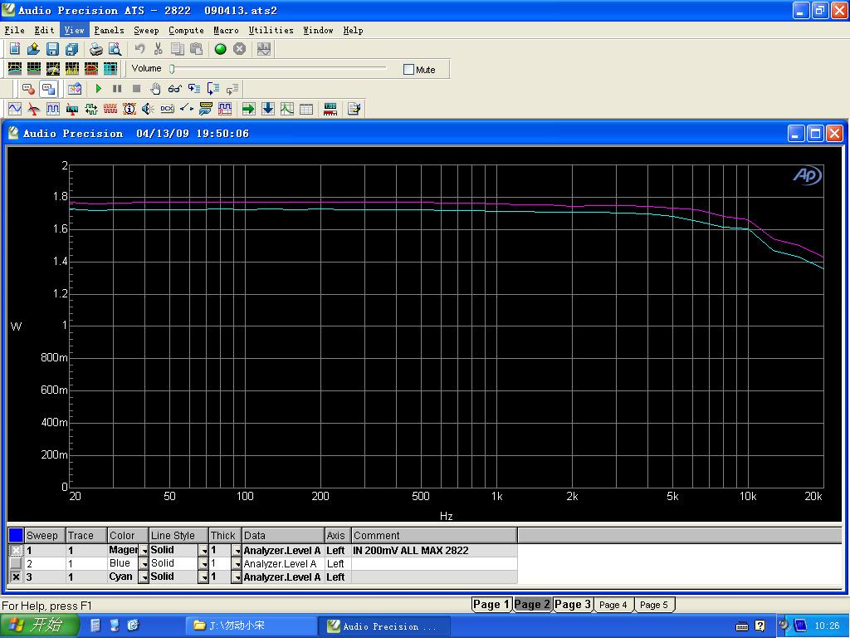
Task: Open the Thick dropdown in first row
Action: [x=237, y=551]
